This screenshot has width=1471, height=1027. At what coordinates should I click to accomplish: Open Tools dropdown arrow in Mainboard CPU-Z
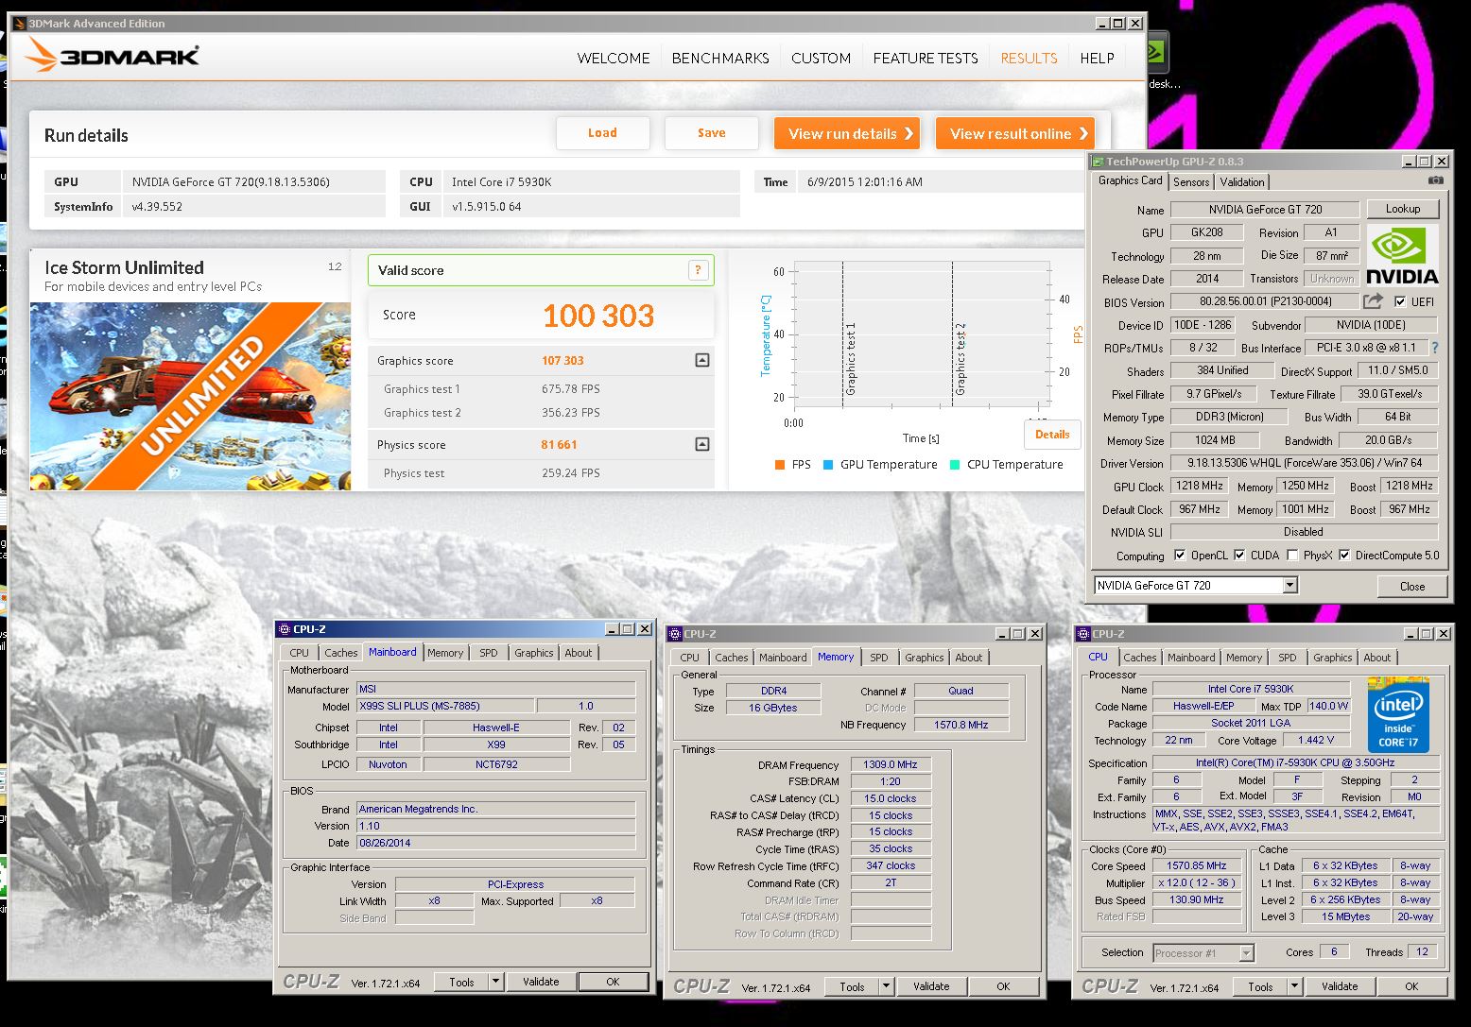pyautogui.click(x=495, y=982)
